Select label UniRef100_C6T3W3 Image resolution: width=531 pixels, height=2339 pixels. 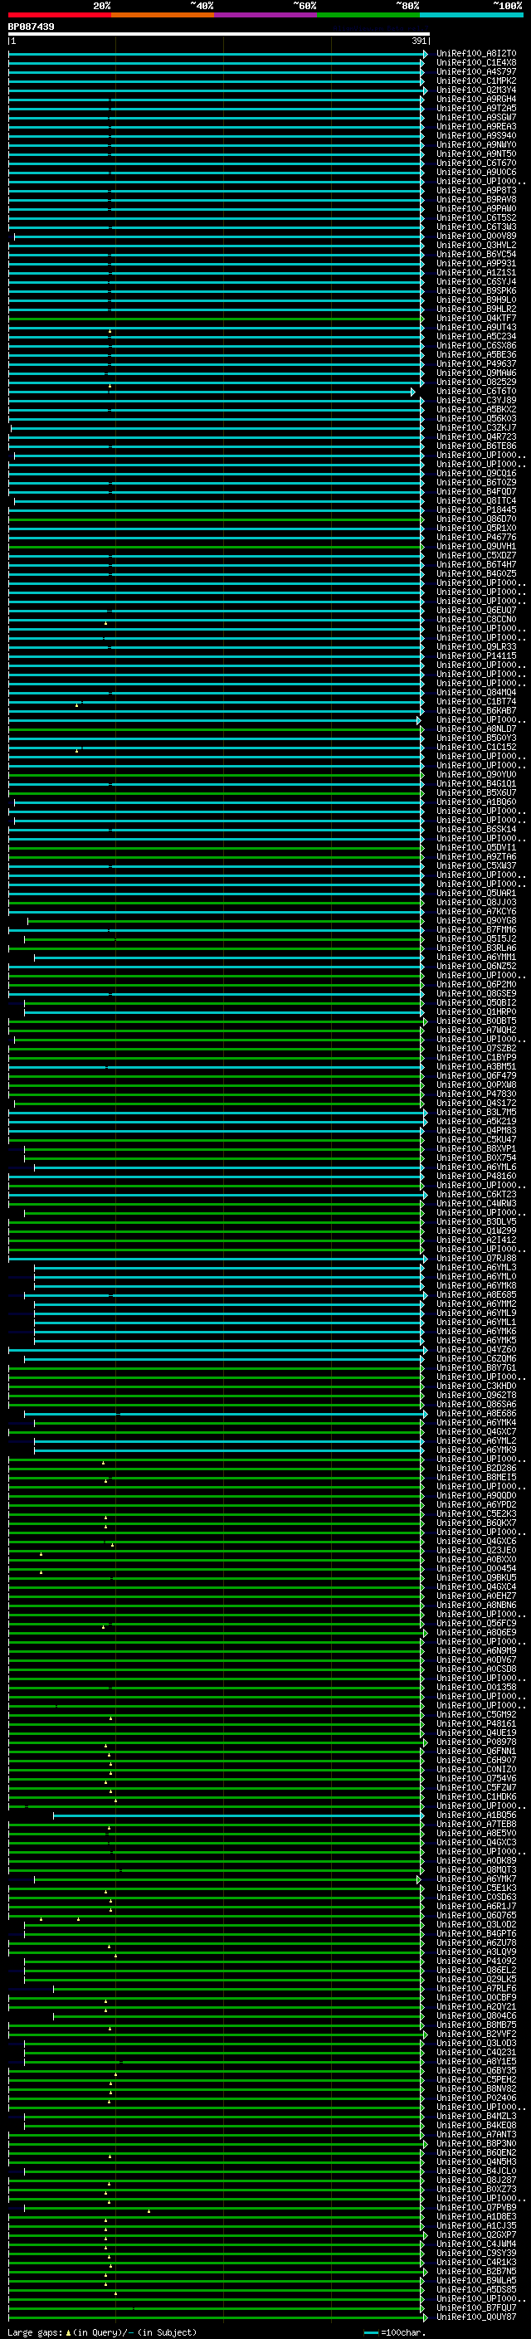tap(476, 227)
